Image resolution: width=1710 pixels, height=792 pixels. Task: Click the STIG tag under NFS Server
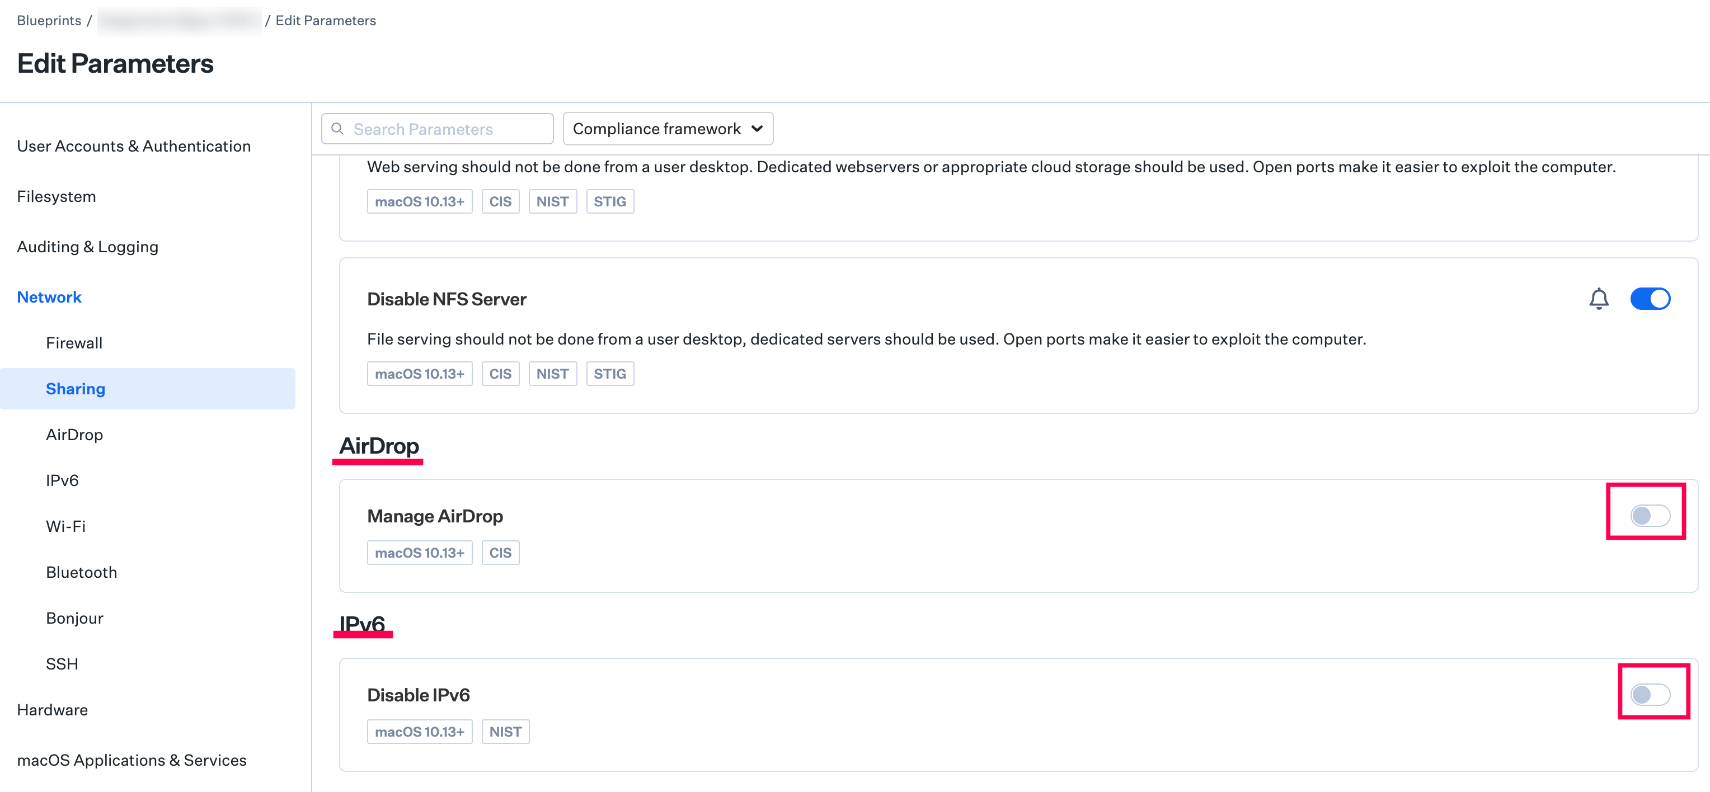609,374
